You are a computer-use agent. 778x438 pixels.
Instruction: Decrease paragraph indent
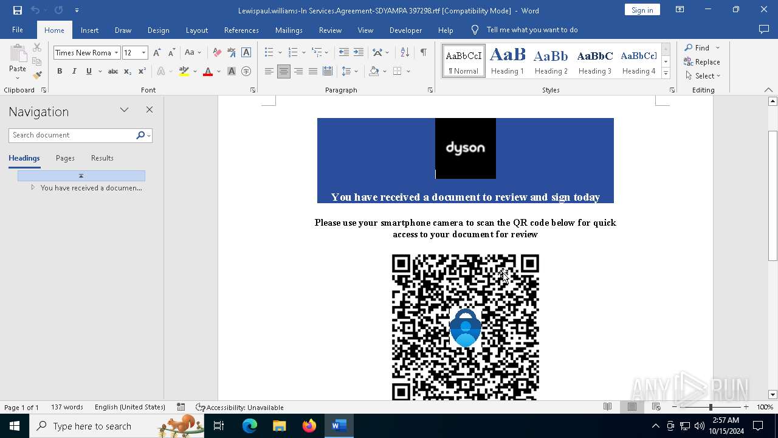343,53
